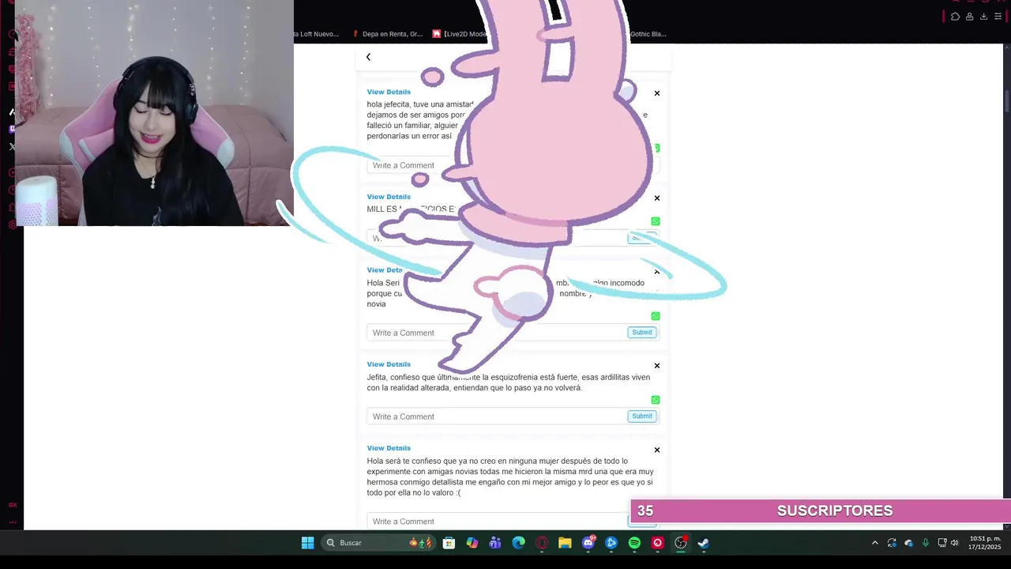Image resolution: width=1011 pixels, height=569 pixels.
Task: Open the blue app between Discord and Spotify
Action: (x=611, y=543)
